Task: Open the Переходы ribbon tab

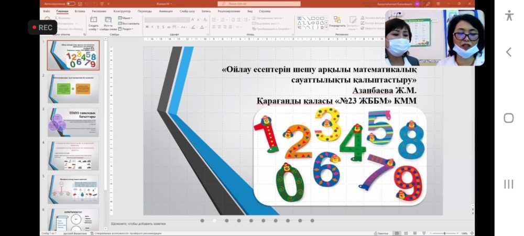Action: click(x=145, y=11)
